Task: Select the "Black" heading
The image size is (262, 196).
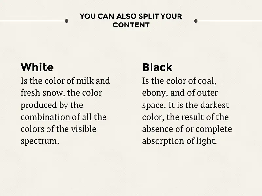Action: pyautogui.click(x=157, y=67)
